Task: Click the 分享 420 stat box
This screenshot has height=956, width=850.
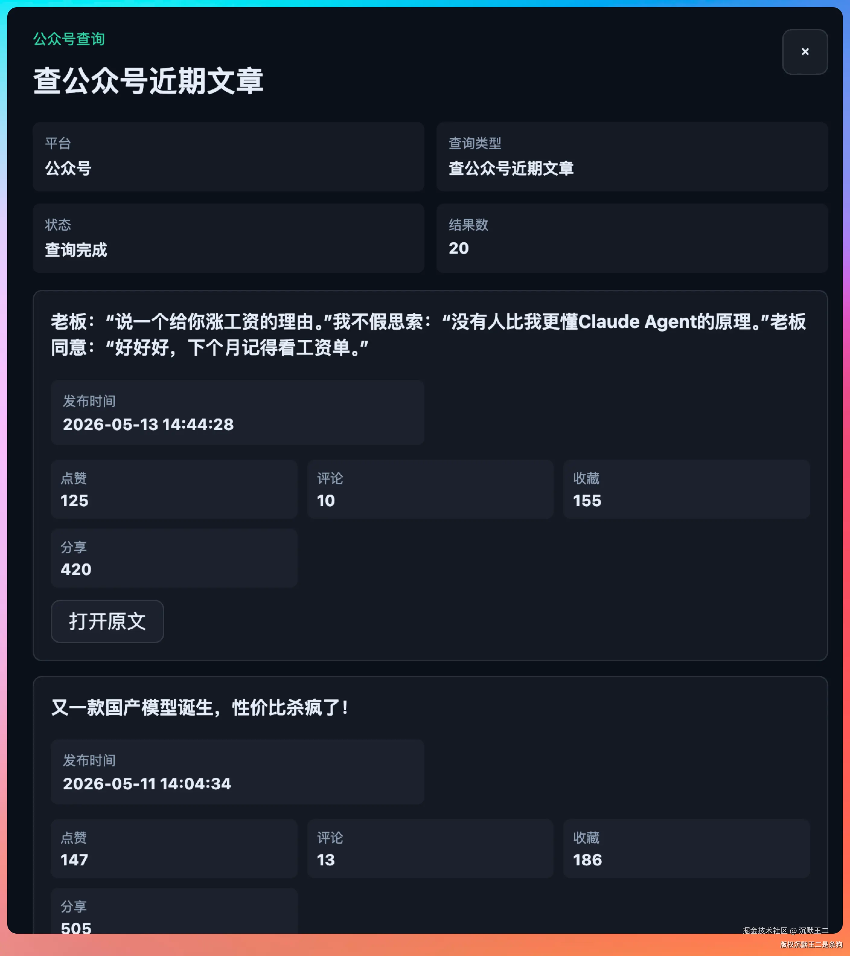Action: coord(174,558)
